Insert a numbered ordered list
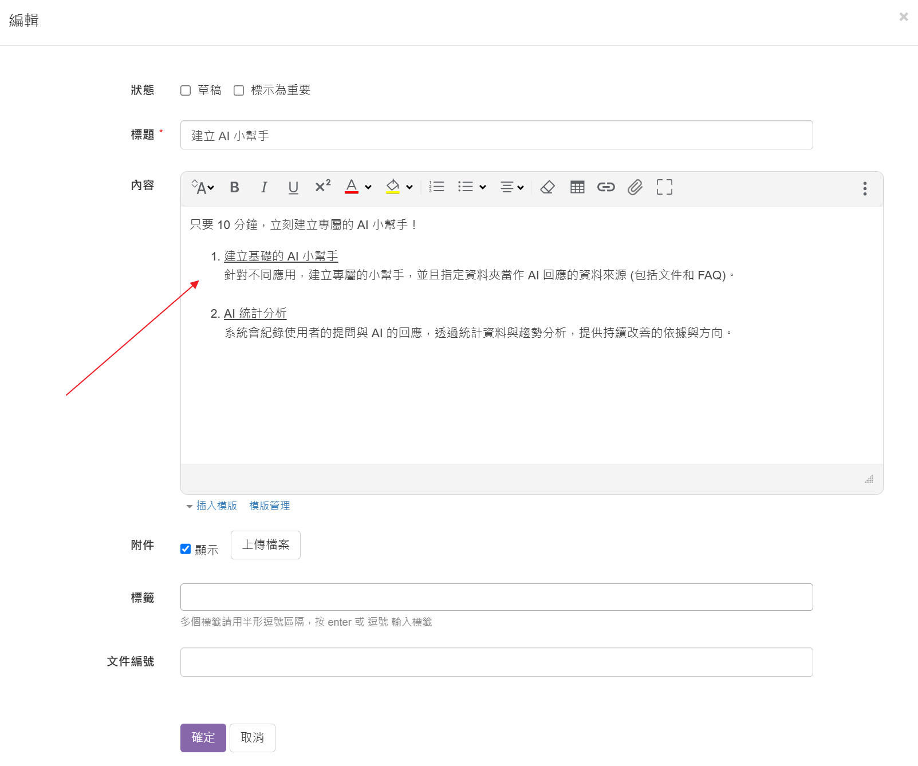This screenshot has width=918, height=766. pos(436,187)
